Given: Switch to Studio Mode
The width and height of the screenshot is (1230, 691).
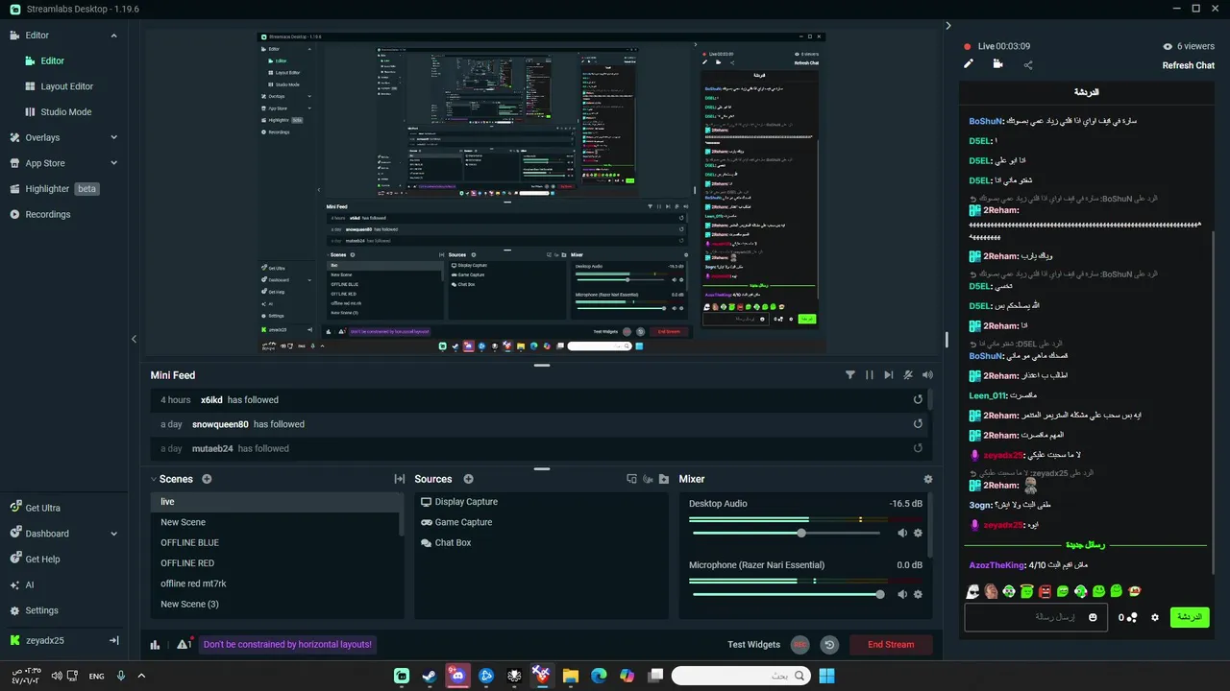Looking at the screenshot, I should [63, 111].
